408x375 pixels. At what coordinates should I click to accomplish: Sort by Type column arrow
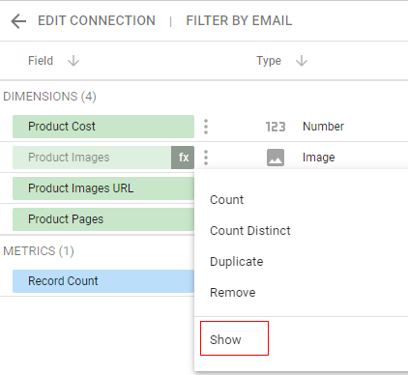302,61
